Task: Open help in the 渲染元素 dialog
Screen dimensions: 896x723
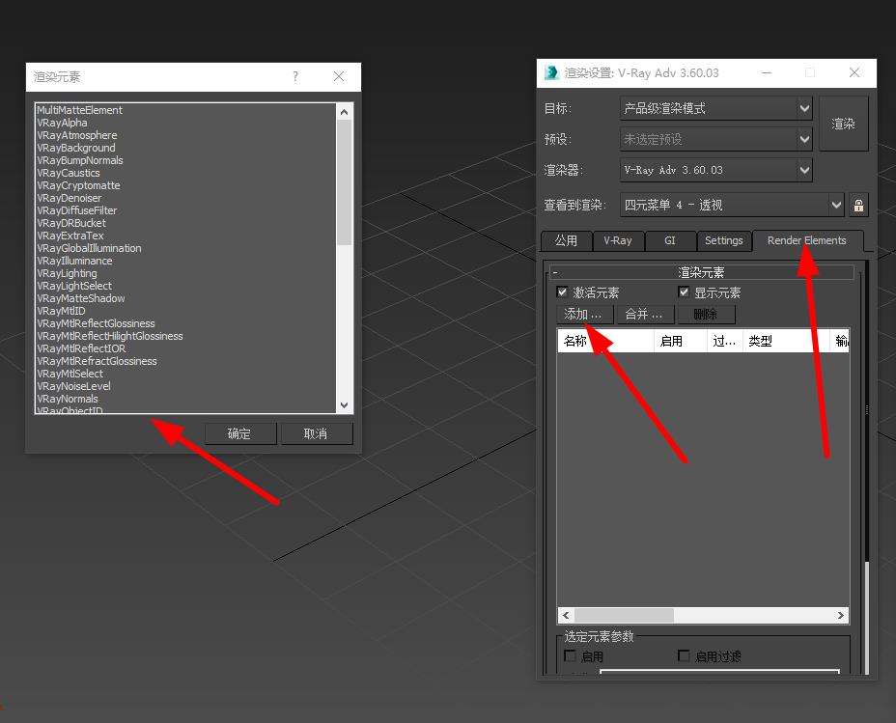Action: [295, 76]
